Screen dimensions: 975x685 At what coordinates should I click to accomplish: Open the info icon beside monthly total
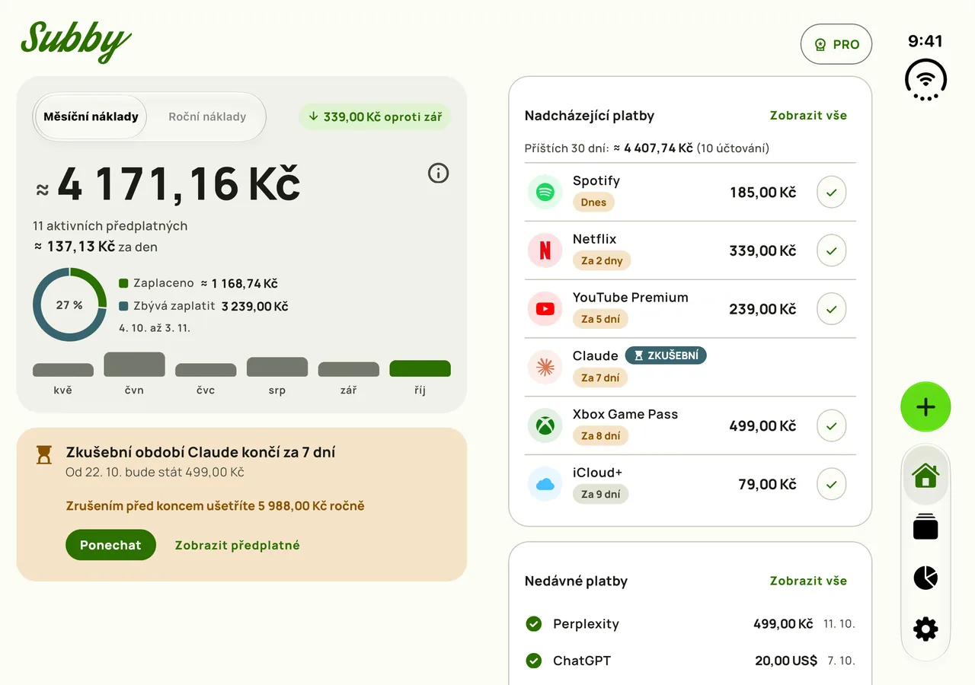(438, 174)
